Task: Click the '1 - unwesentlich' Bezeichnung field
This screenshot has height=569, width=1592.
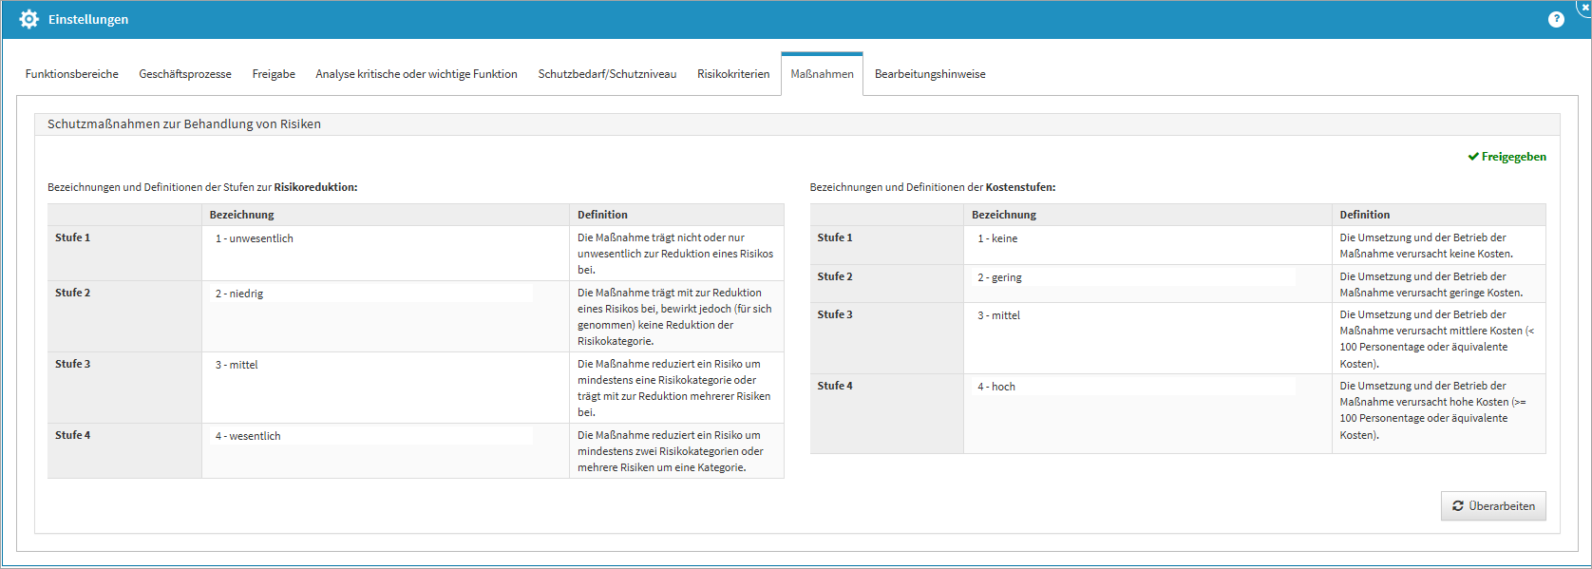Action: pyautogui.click(x=370, y=238)
